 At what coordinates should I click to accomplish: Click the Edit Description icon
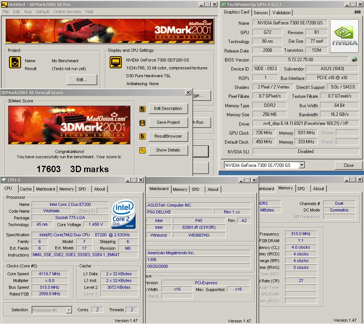coord(142,109)
